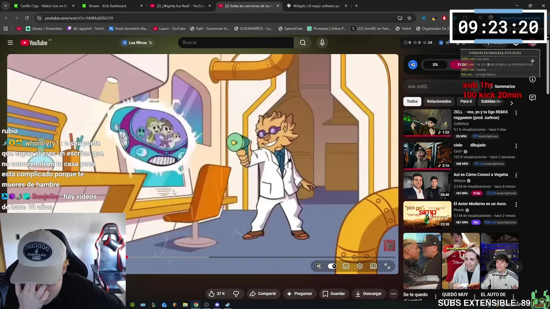The image size is (550, 309).
Task: Share the video with Compartir
Action: click(x=263, y=294)
